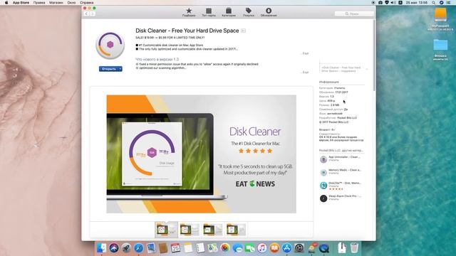Open System Preferences gear in Dock
The height and width of the screenshot is (256, 456).
299,248
